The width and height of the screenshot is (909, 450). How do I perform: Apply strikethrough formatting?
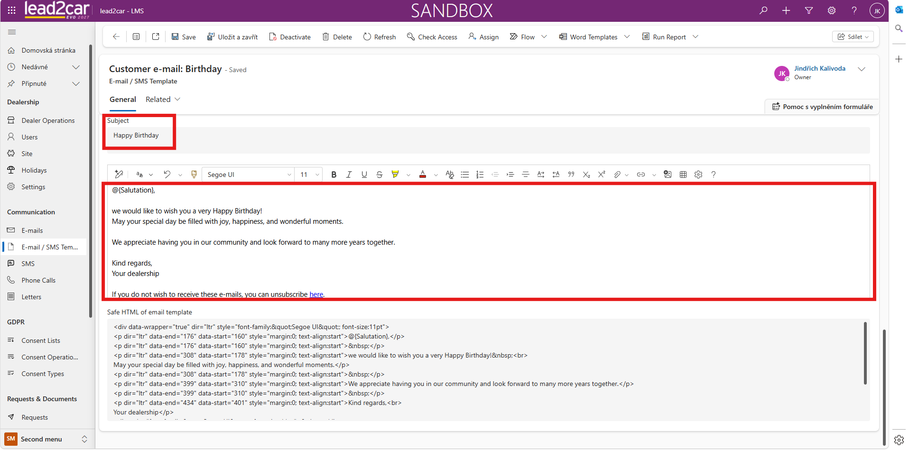(380, 174)
